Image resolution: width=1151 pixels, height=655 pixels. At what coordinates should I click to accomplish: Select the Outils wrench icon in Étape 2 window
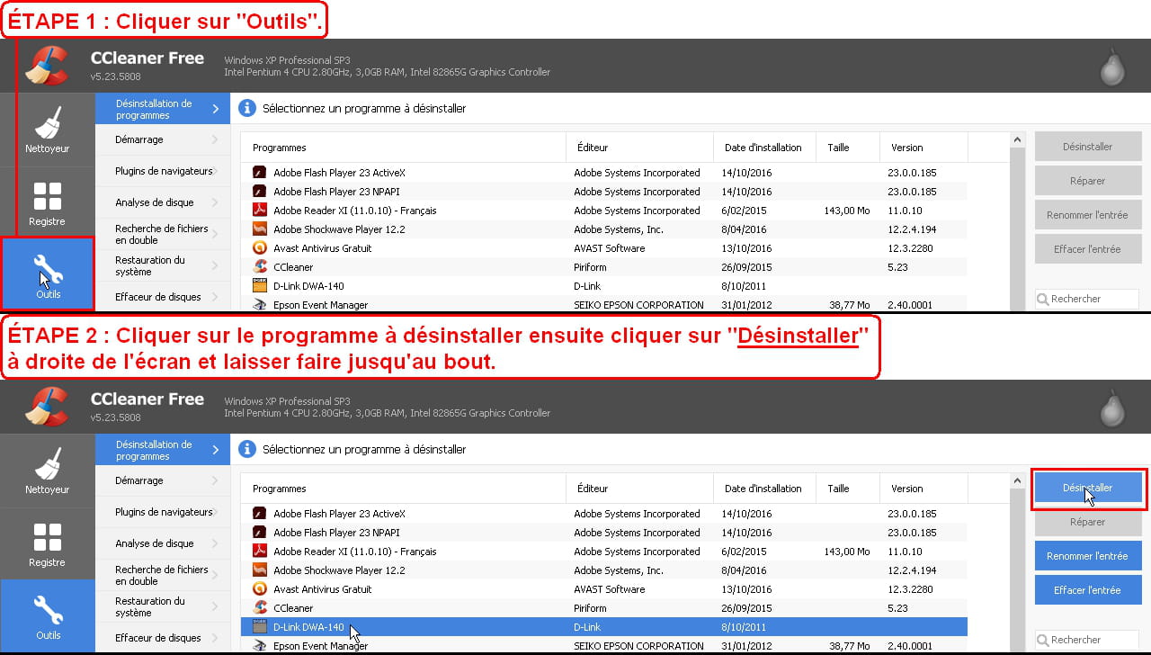[48, 609]
